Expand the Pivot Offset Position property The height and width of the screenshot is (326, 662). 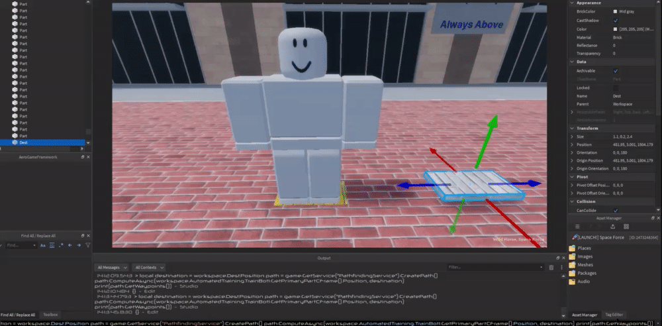click(572, 186)
